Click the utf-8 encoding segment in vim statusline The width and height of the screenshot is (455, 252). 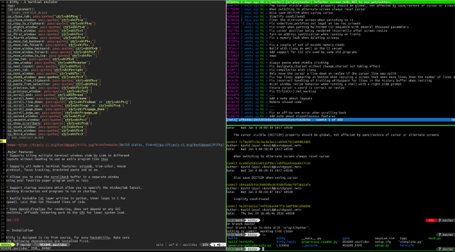pyautogui.click(x=173, y=245)
